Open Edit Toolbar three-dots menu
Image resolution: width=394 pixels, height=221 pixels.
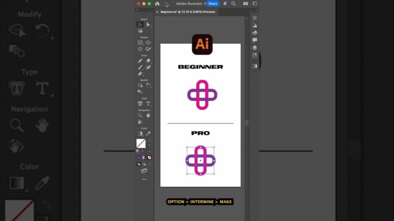point(144,179)
